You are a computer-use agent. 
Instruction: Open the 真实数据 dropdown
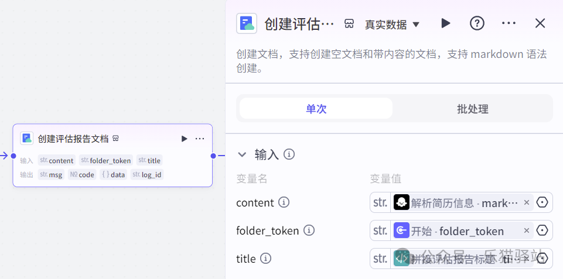click(393, 25)
